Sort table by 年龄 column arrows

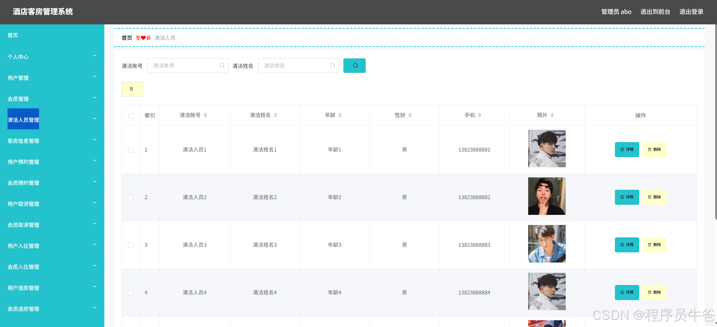[340, 115]
